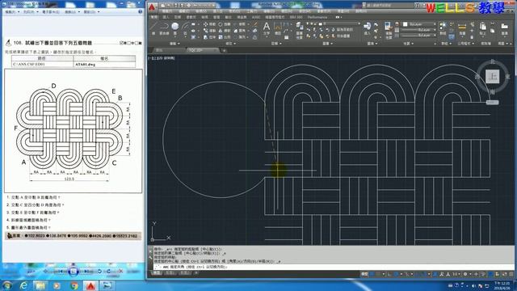Choose the Hatch tool in Draw panel

pyautogui.click(x=194, y=37)
